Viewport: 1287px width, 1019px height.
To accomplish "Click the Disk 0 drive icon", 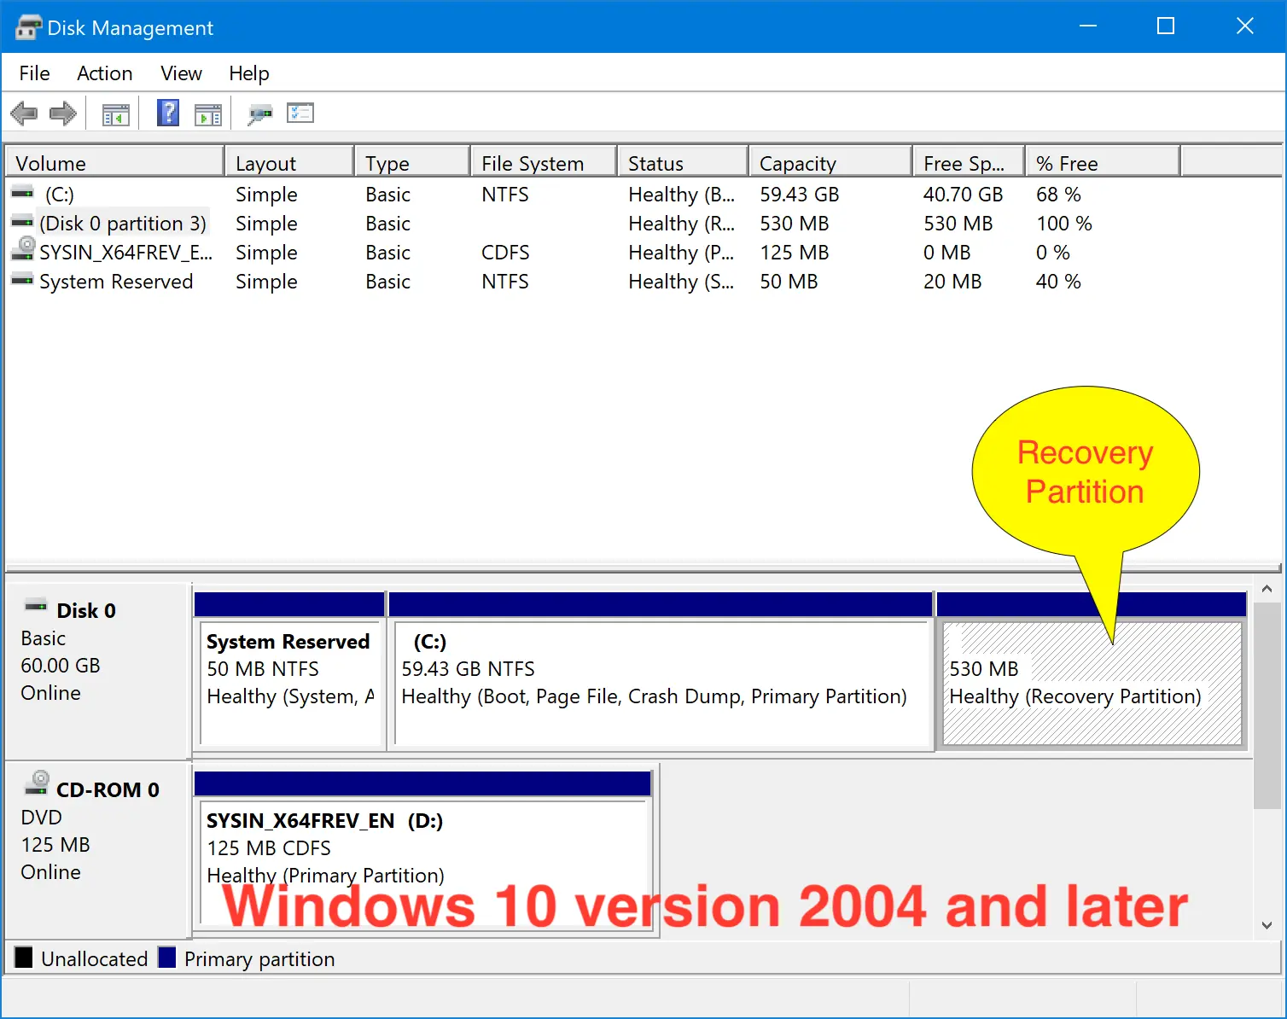I will pyautogui.click(x=36, y=606).
